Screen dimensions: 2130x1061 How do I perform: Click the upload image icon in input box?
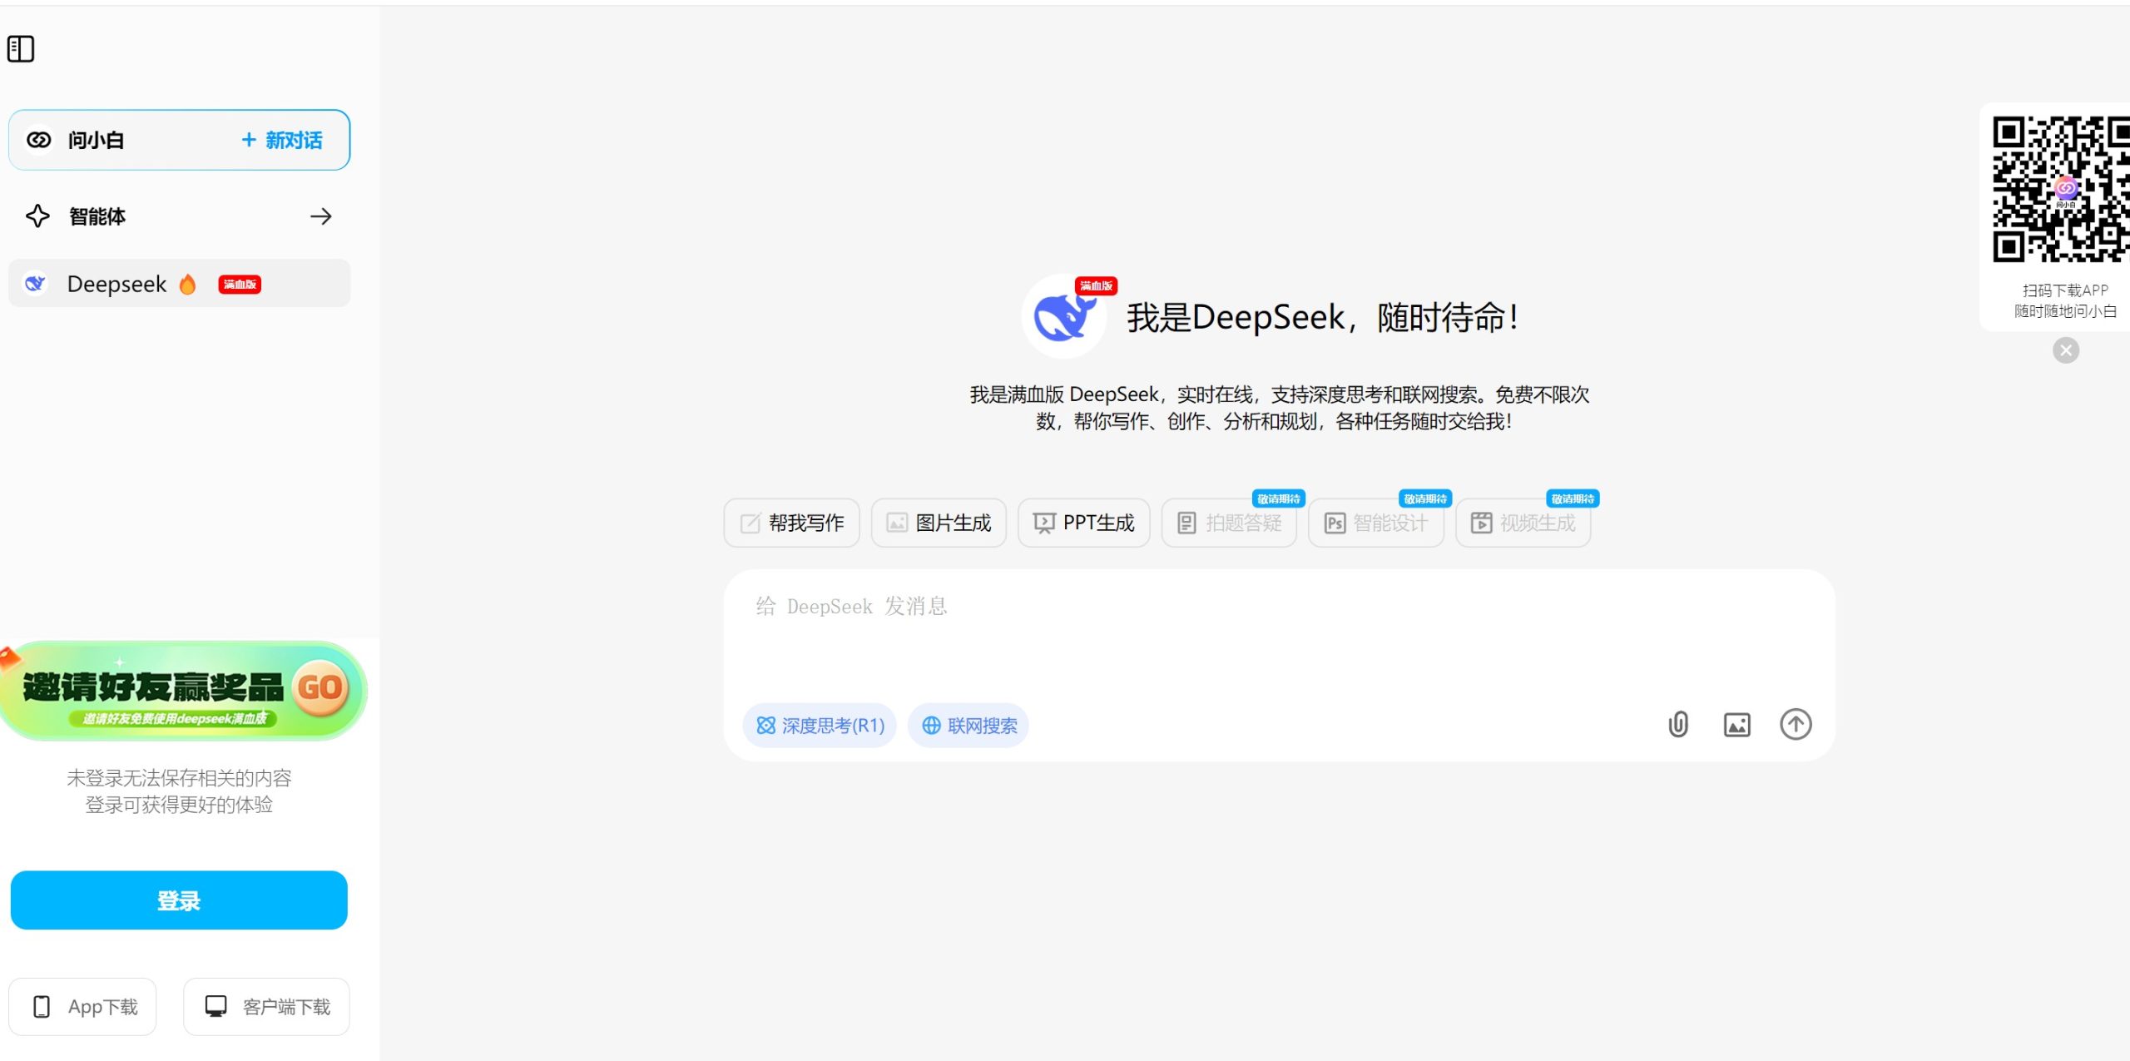[x=1736, y=724]
